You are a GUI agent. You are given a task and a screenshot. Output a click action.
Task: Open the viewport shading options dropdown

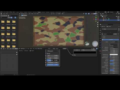(98, 14)
